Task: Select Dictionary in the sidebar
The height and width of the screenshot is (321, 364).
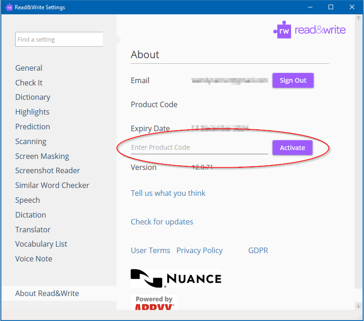Action: pos(33,97)
